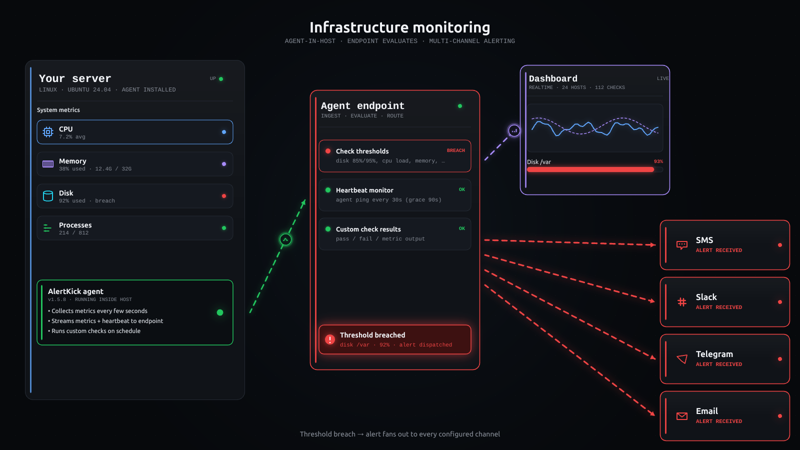
Task: Click the Email envelope icon
Action: coord(682,416)
